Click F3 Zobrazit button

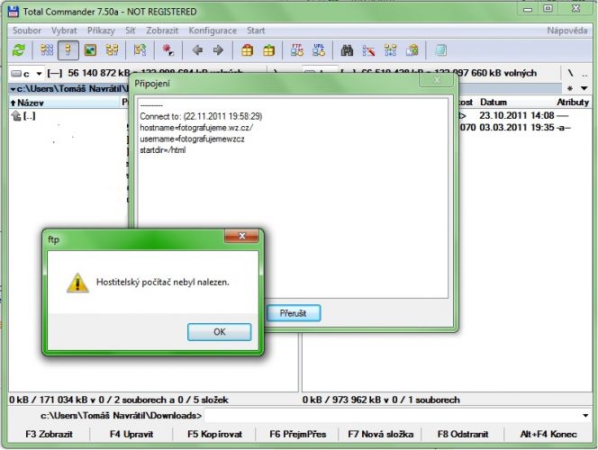pos(49,434)
